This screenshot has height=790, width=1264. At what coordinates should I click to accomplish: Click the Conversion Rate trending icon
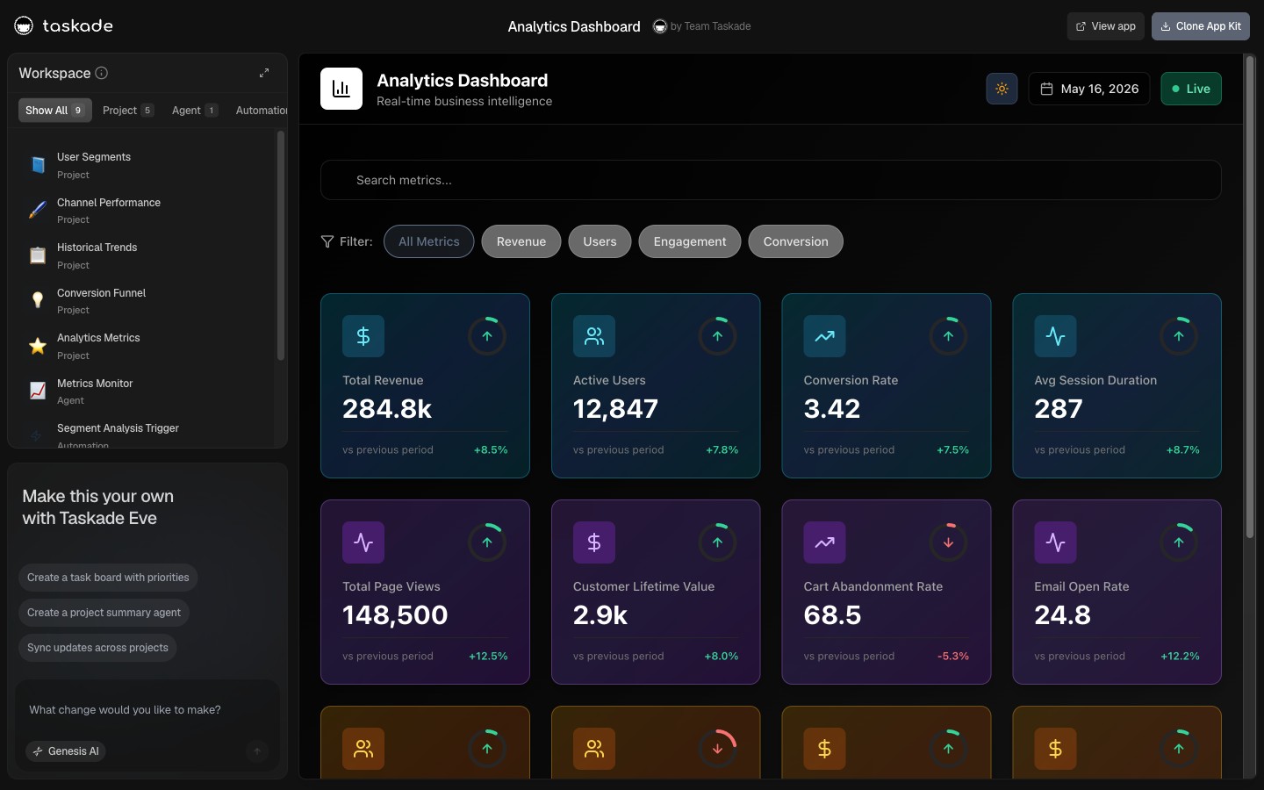[825, 336]
